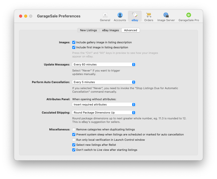Open the Accounts preferences pane
The height and width of the screenshot is (179, 217).
tap(120, 17)
